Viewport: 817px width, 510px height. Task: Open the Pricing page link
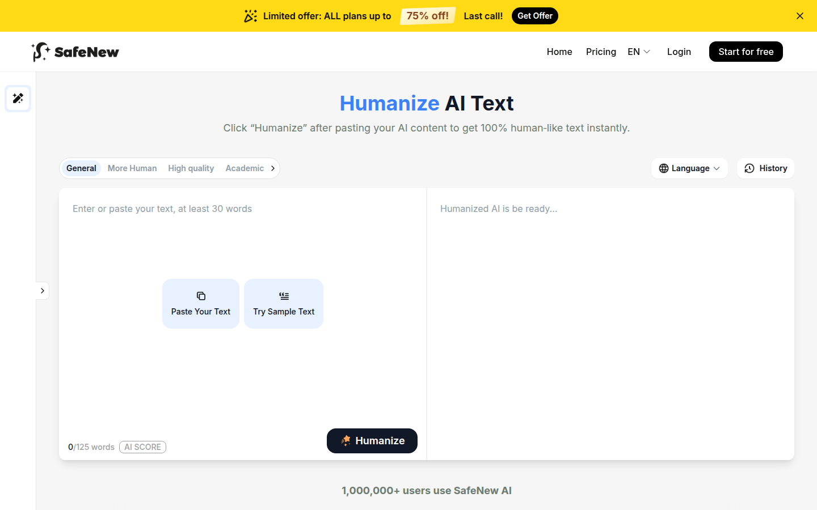point(601,52)
